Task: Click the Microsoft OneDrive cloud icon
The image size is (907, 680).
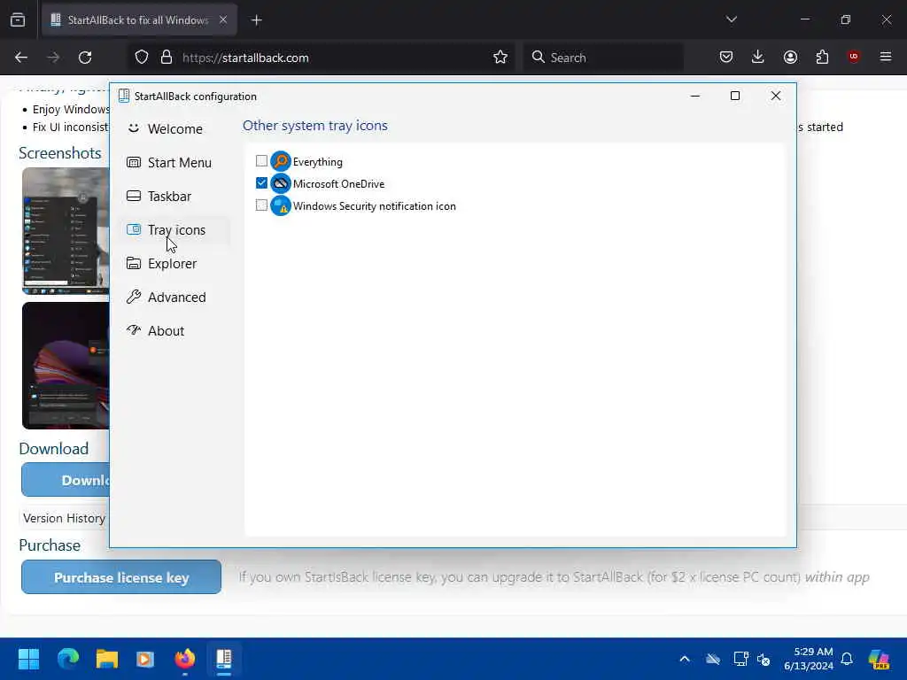Action: pyautogui.click(x=281, y=183)
